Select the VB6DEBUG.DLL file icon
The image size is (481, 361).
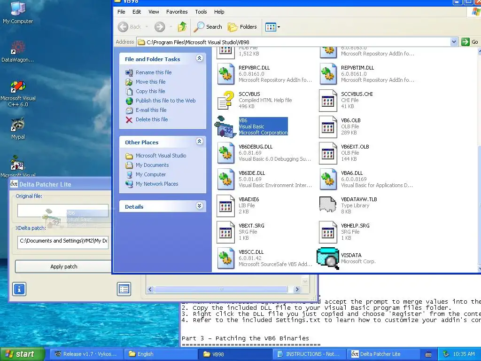pyautogui.click(x=226, y=153)
